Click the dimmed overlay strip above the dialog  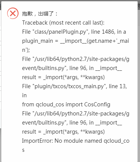click(70, 1)
